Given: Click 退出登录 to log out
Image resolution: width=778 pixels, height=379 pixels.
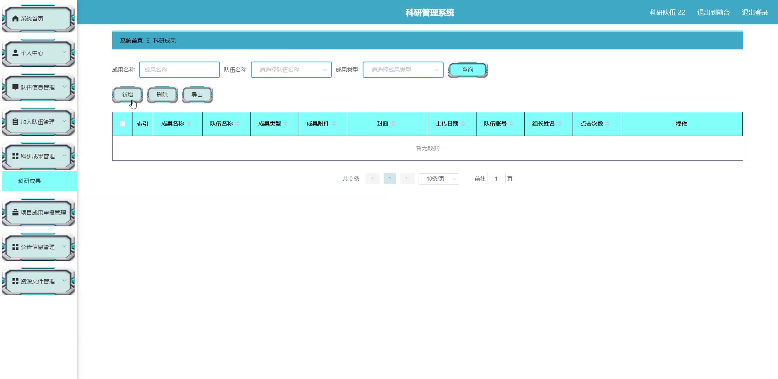Looking at the screenshot, I should click(x=755, y=13).
